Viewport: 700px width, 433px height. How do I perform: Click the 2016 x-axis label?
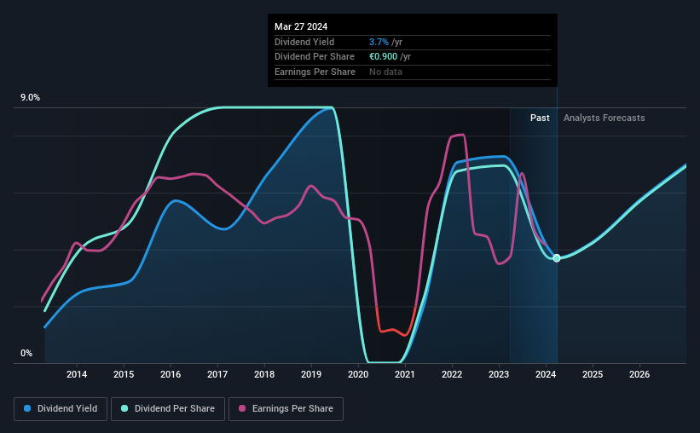(x=171, y=374)
